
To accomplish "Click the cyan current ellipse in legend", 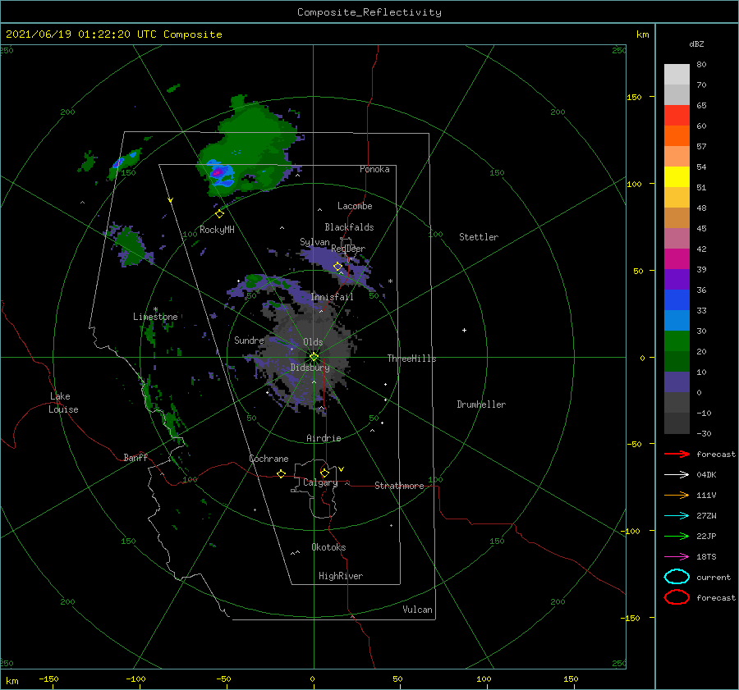I will [x=677, y=577].
